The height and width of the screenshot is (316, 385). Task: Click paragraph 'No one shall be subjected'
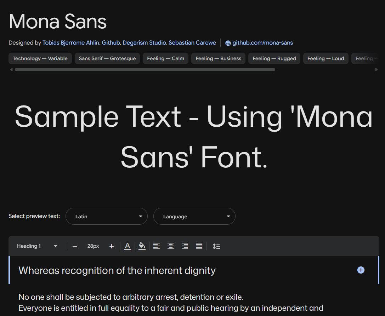(131, 297)
